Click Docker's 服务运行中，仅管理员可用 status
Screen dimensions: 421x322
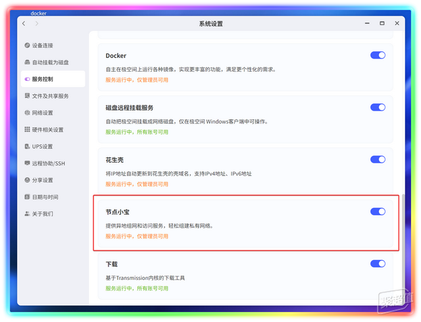137,80
